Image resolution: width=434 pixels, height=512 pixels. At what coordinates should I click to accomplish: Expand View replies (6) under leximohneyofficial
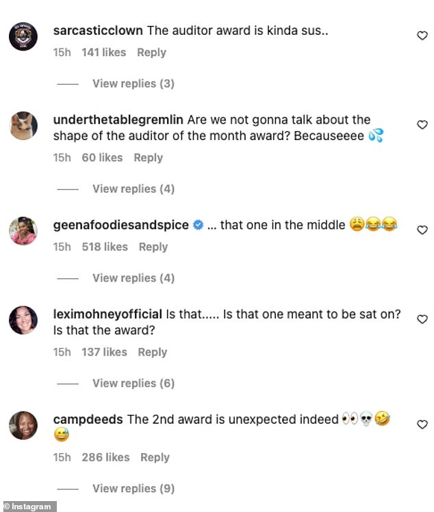tap(133, 383)
